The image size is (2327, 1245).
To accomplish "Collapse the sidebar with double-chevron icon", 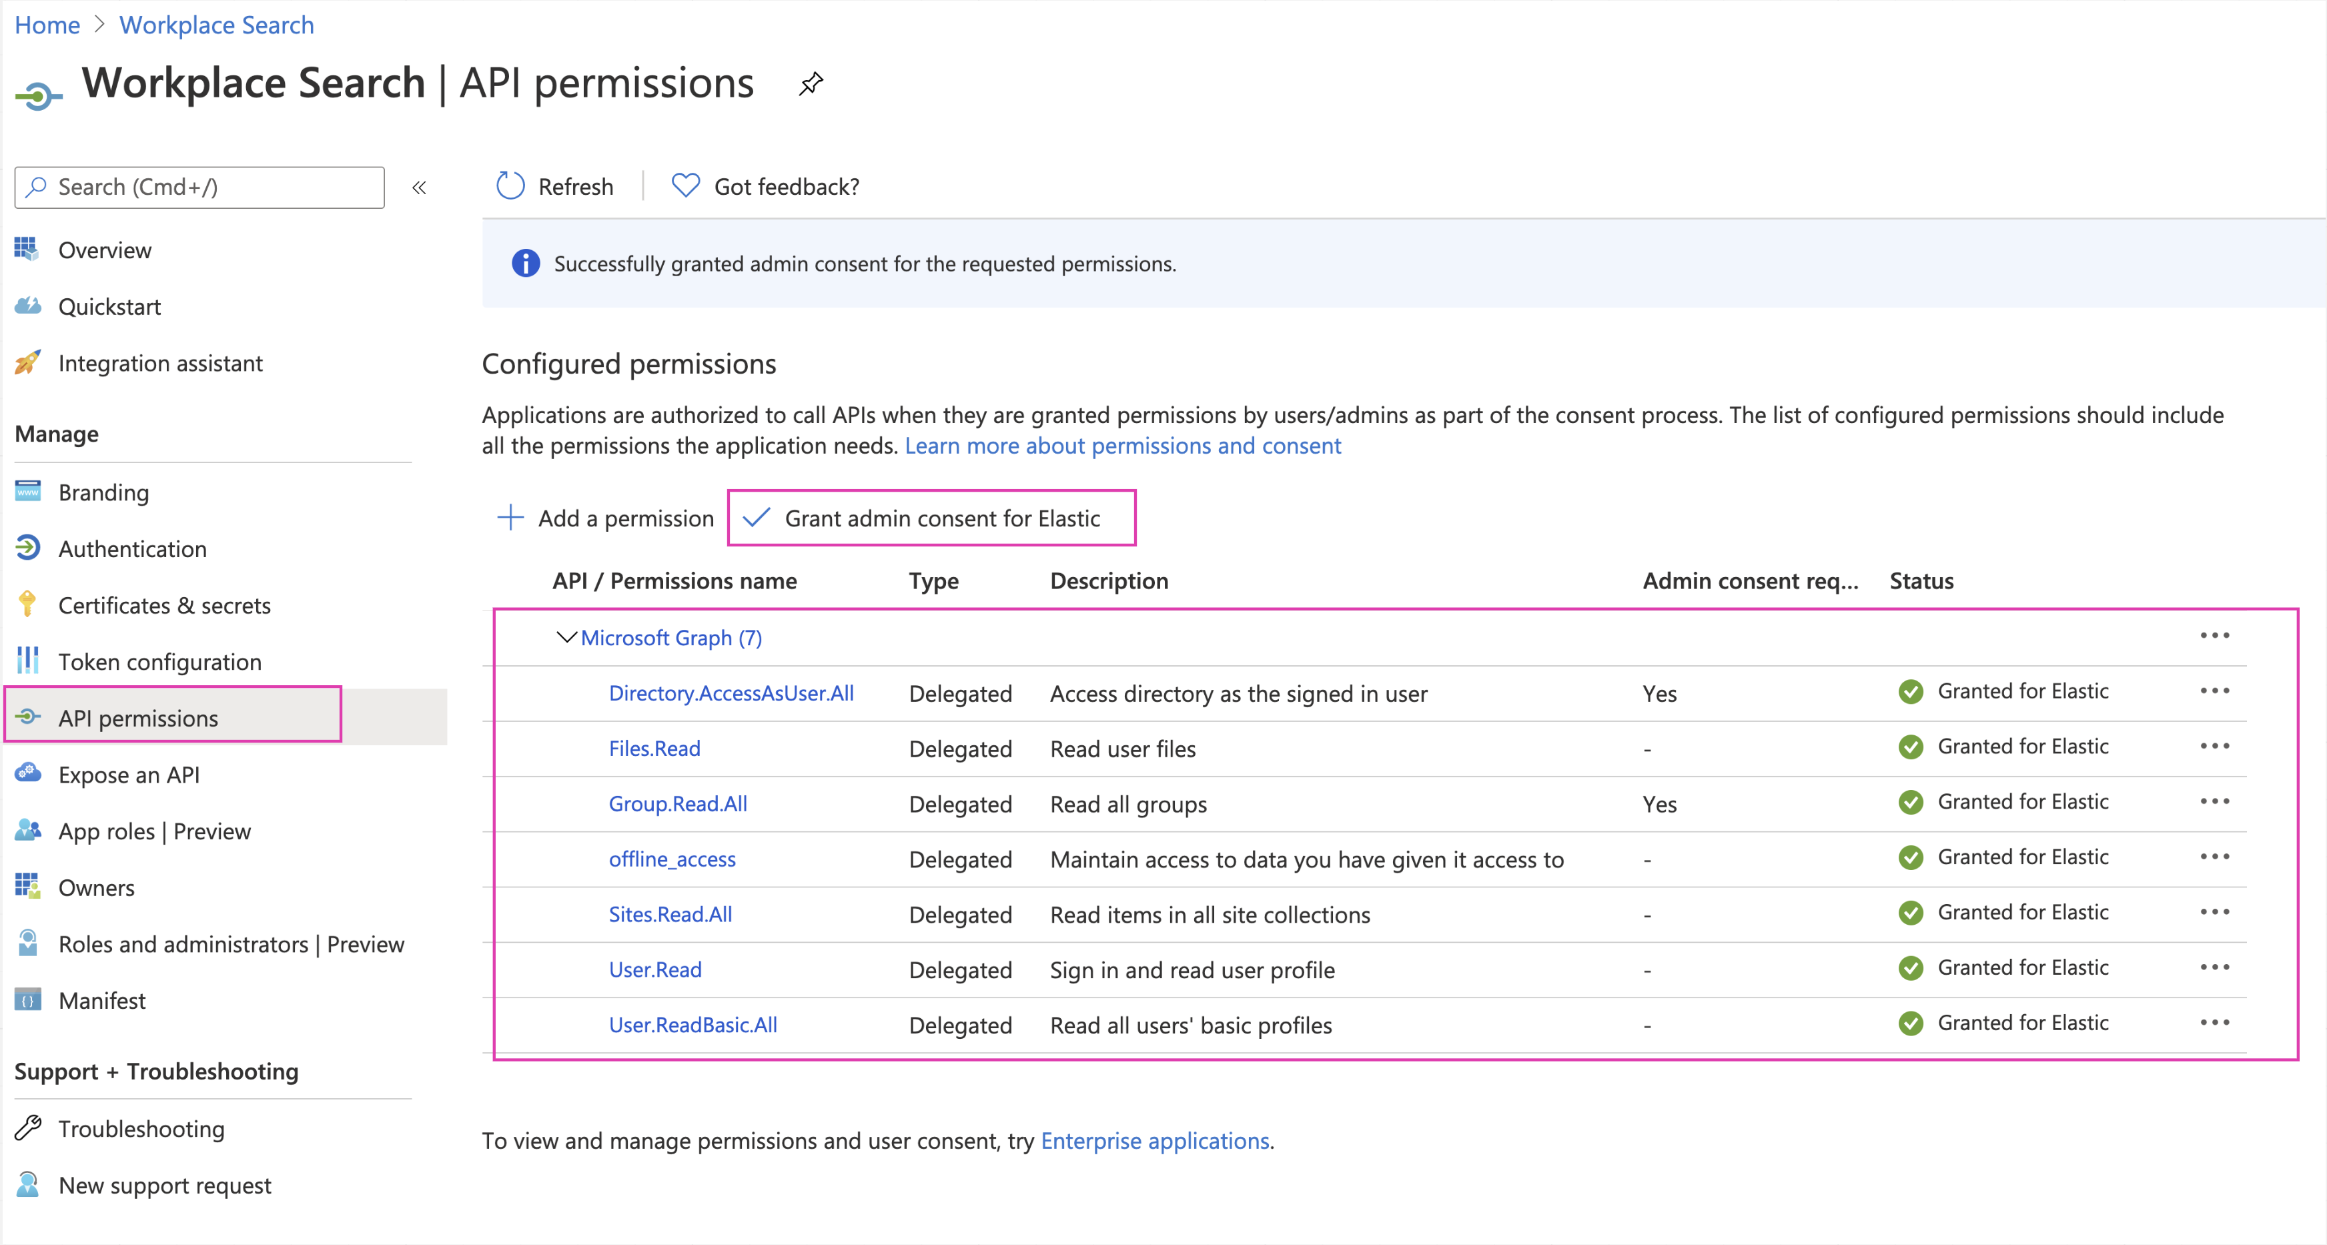I will coord(419,188).
